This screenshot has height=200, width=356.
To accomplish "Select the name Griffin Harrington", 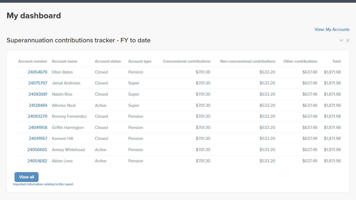I will pos(68,128).
